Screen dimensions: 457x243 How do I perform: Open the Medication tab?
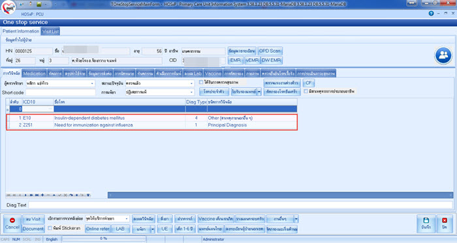[35, 74]
